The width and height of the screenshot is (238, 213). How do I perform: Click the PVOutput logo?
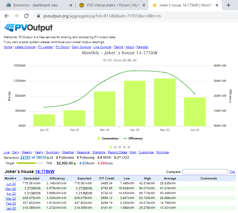(28, 28)
